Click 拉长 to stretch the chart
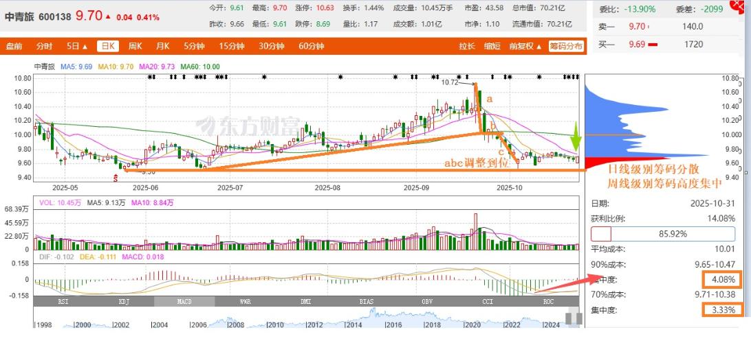Screen dimensions: 751x343 point(466,47)
